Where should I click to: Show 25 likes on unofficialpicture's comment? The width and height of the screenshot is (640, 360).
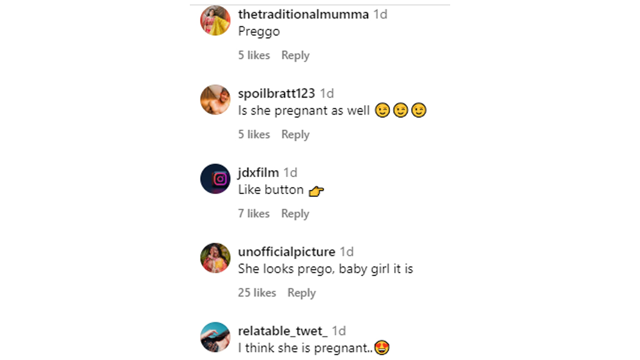click(x=257, y=293)
